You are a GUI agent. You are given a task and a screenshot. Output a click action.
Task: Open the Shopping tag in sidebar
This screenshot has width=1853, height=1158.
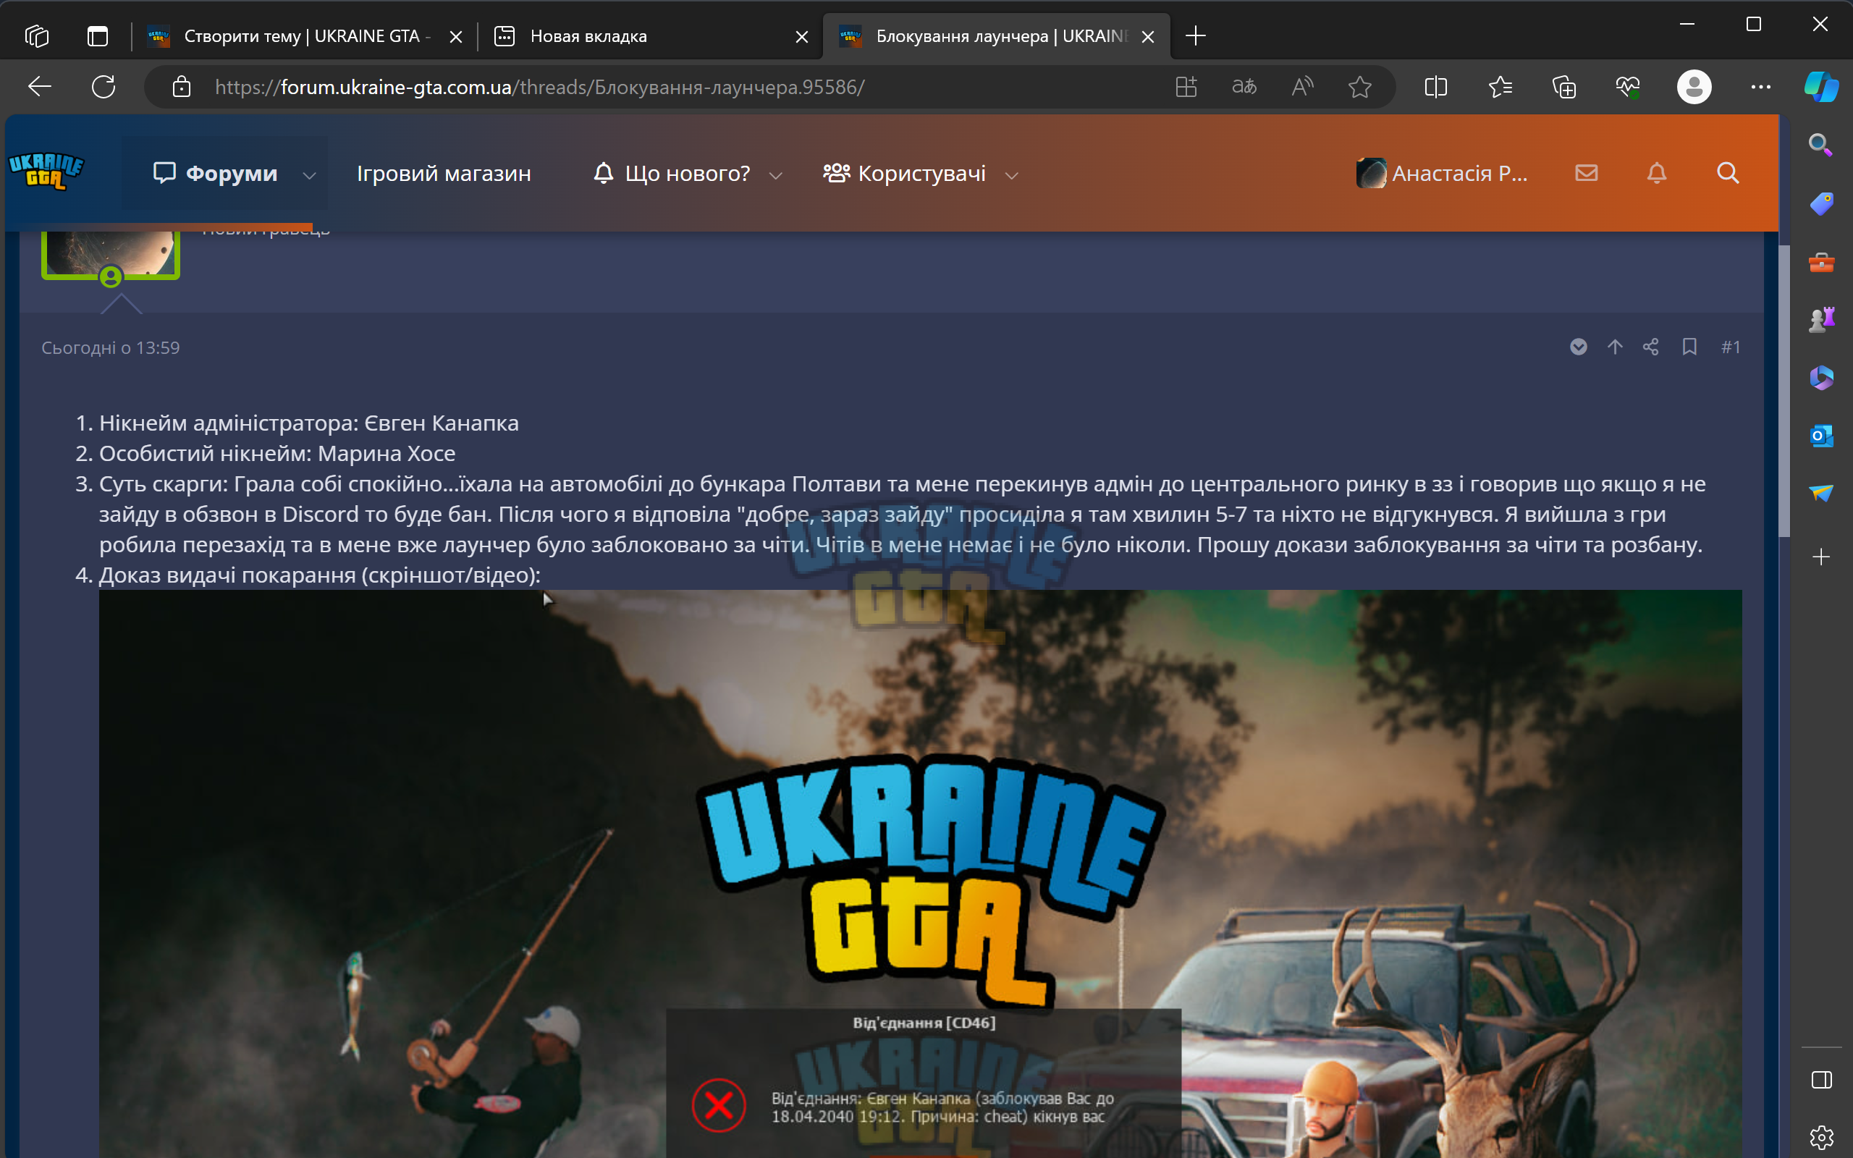pos(1821,203)
